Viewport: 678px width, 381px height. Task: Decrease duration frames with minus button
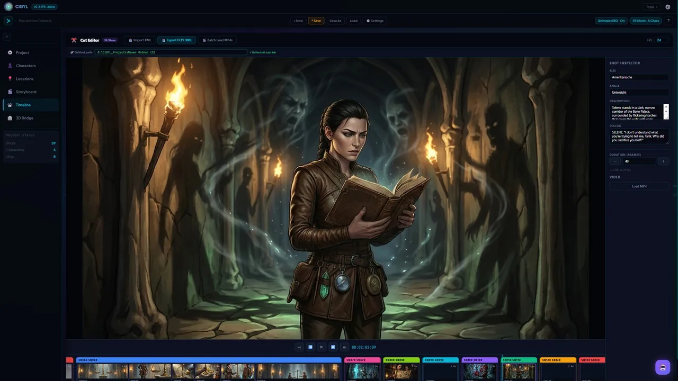[x=615, y=161]
